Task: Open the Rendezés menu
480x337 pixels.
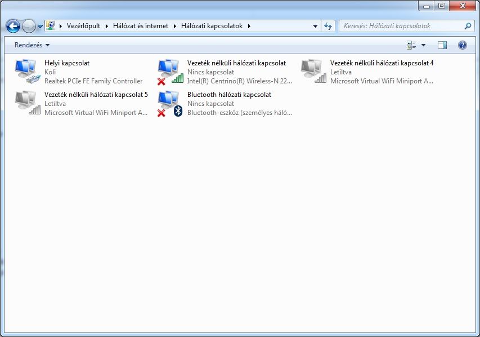Action: click(32, 45)
